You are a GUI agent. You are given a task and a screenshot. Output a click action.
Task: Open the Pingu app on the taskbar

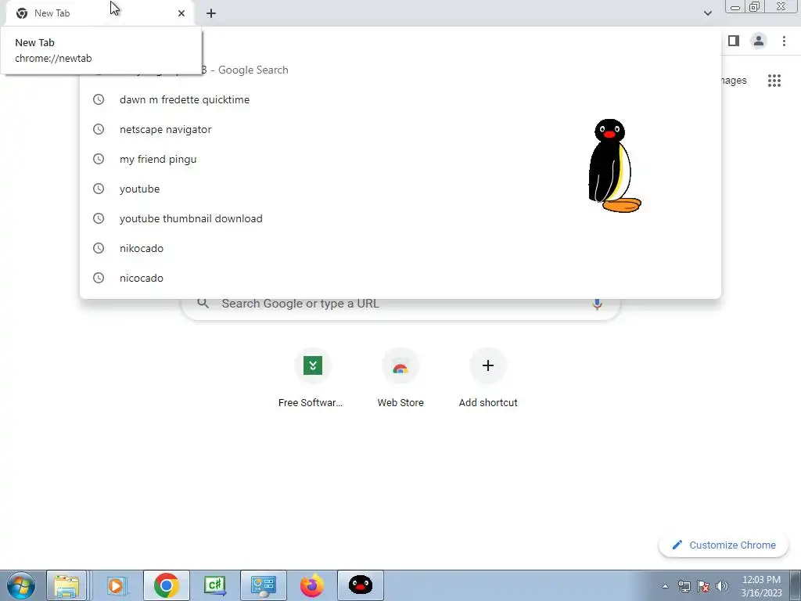361,585
